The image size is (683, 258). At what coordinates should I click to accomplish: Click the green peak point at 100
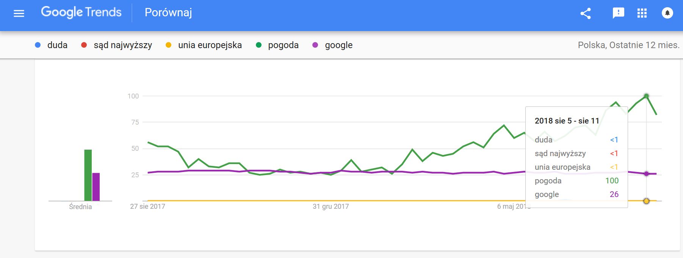click(x=646, y=96)
